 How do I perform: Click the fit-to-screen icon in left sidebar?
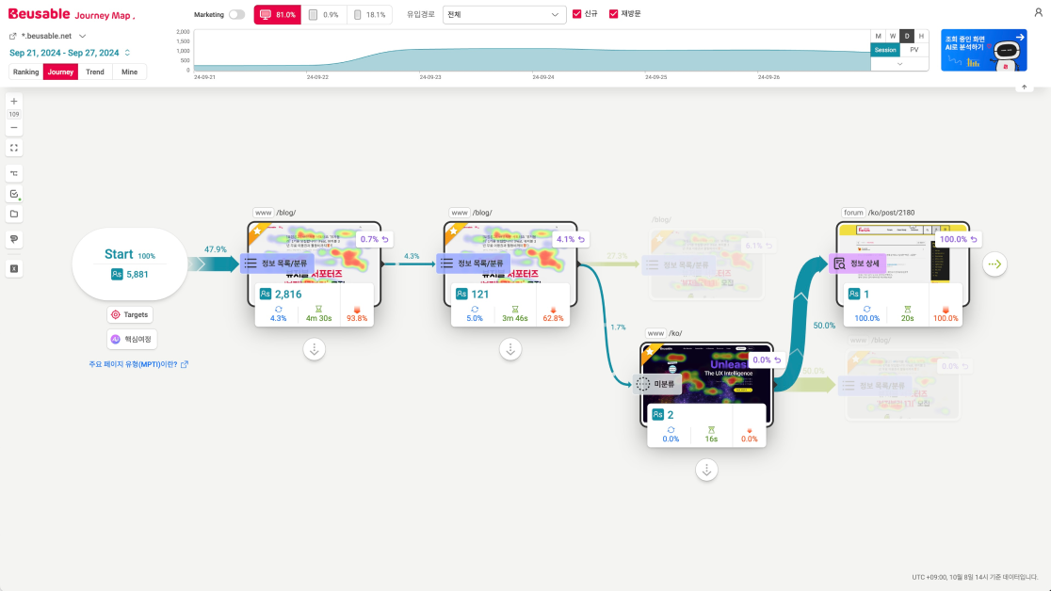(14, 148)
